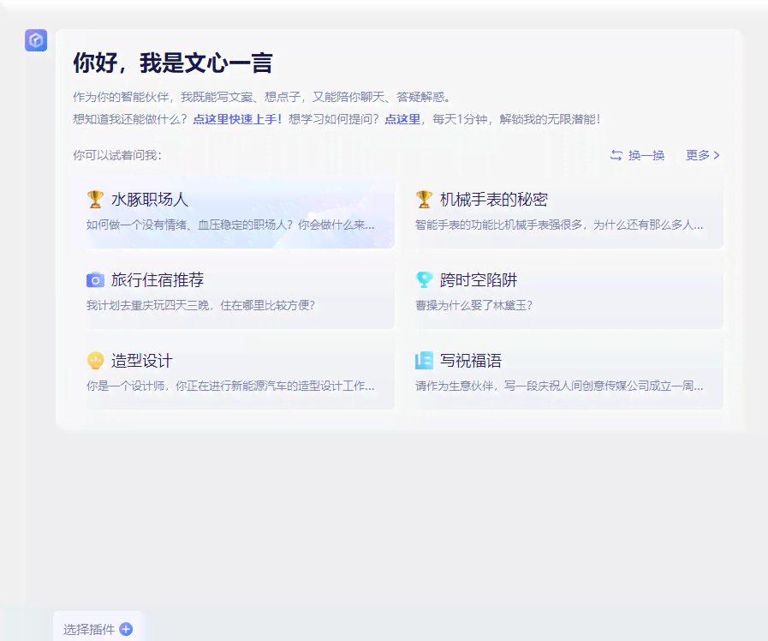Click the plus icon beside 选择插件
768x641 pixels.
(x=126, y=629)
